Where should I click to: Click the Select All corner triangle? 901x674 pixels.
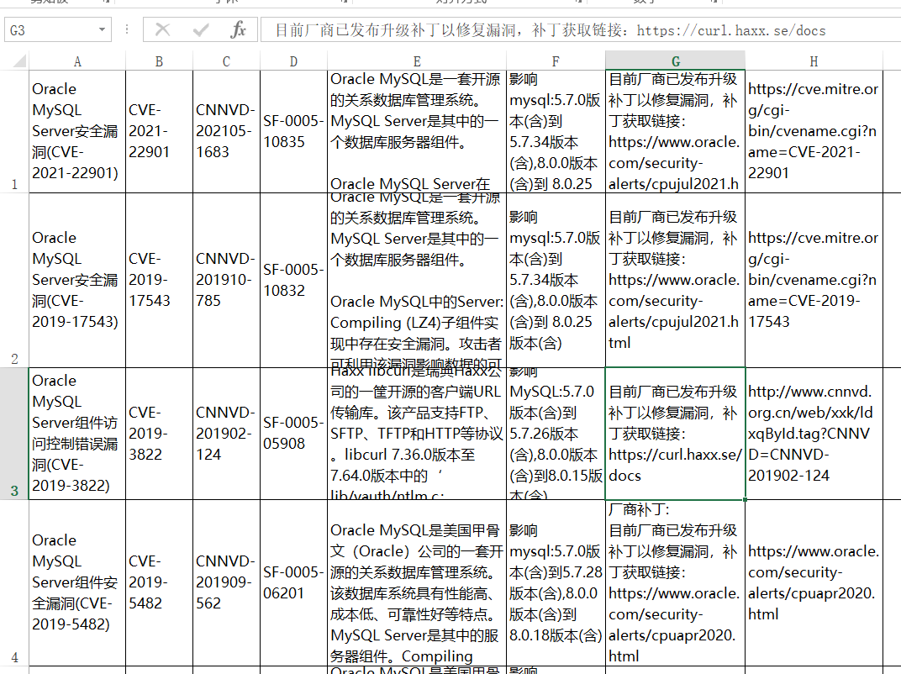(x=19, y=61)
